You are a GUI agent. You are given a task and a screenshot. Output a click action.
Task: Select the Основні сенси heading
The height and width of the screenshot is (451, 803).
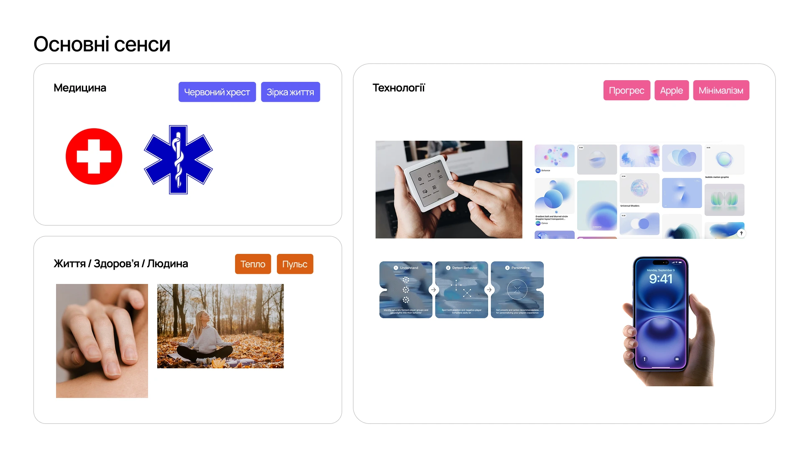[102, 44]
